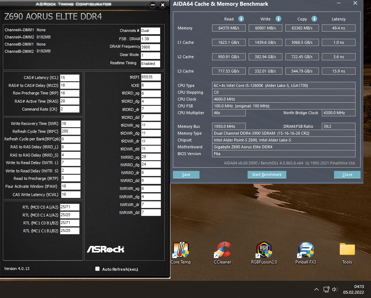This screenshot has width=371, height=298.
Task: Click the tRFCpb value field
Action: click(x=71, y=139)
